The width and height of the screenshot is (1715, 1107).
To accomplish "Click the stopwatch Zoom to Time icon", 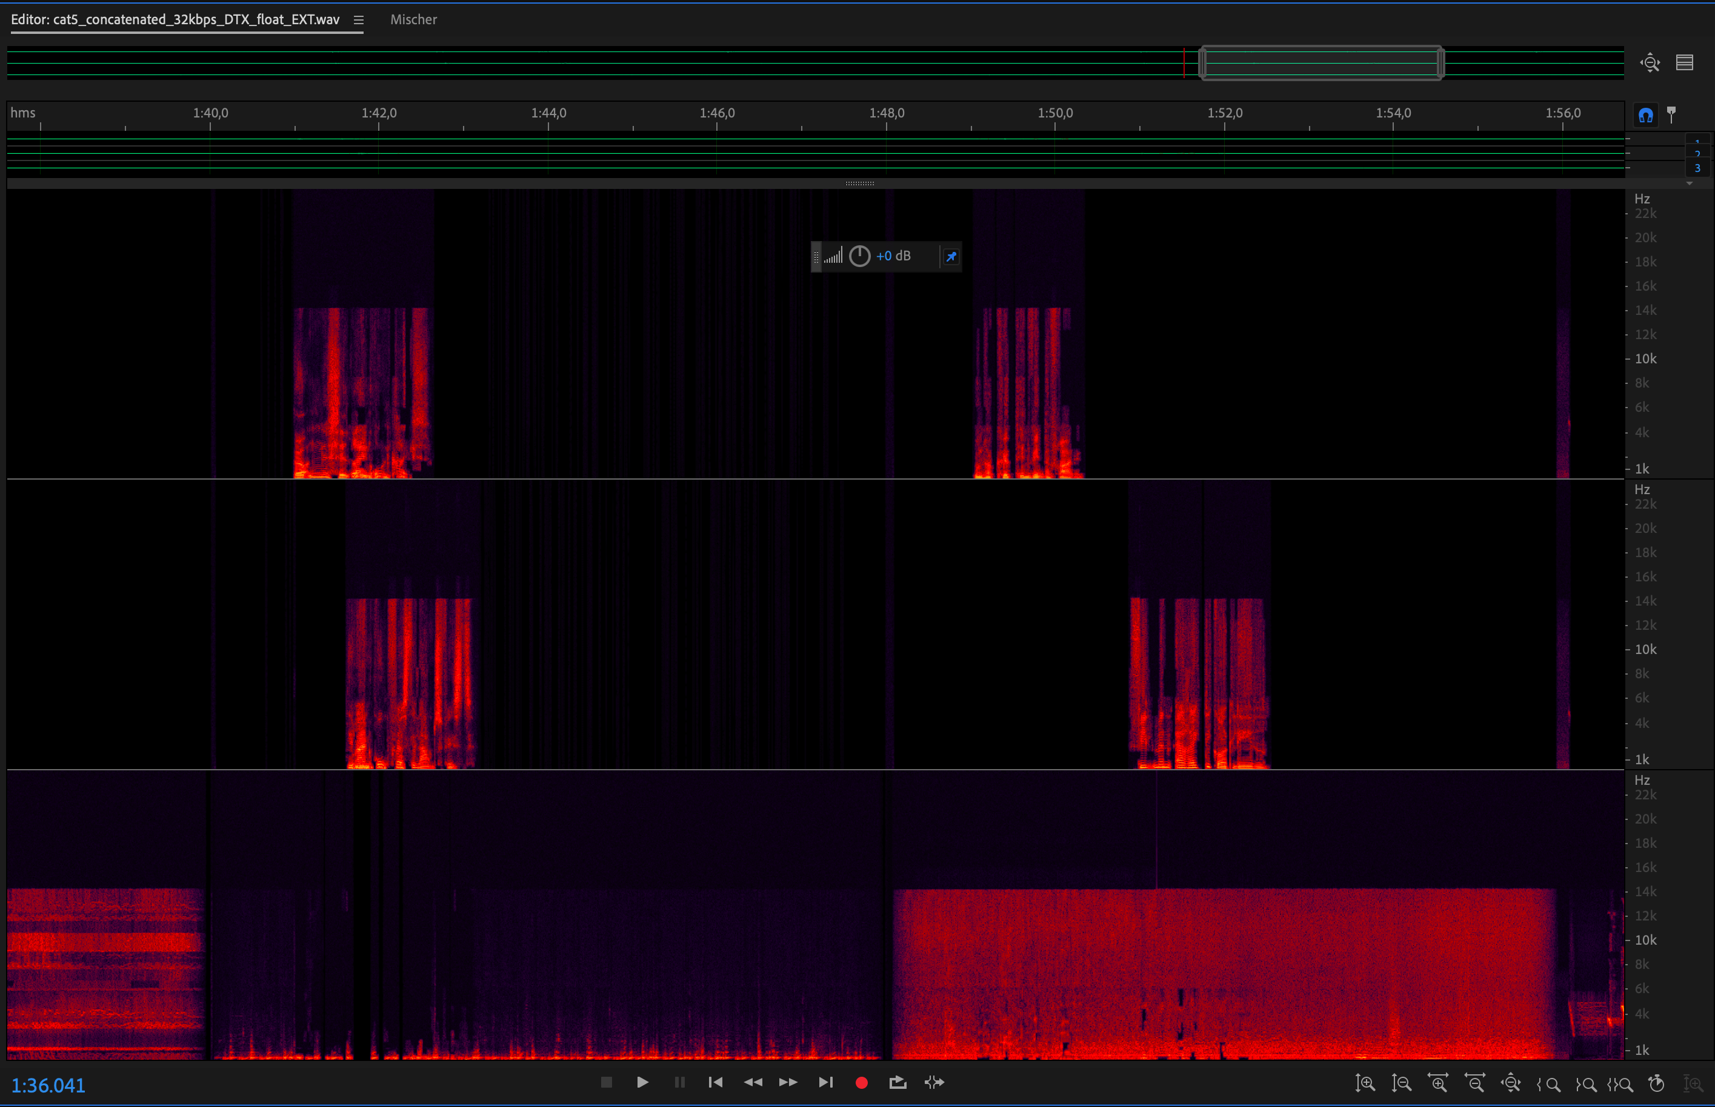I will (1657, 1083).
